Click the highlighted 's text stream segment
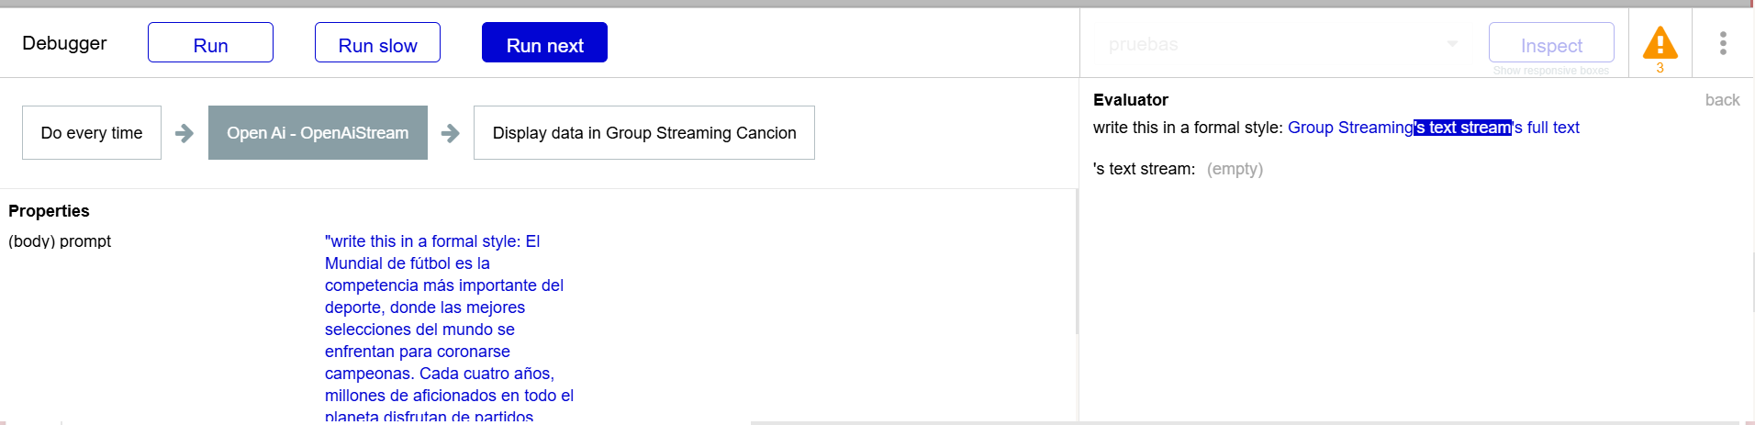1755x425 pixels. [x=1462, y=128]
